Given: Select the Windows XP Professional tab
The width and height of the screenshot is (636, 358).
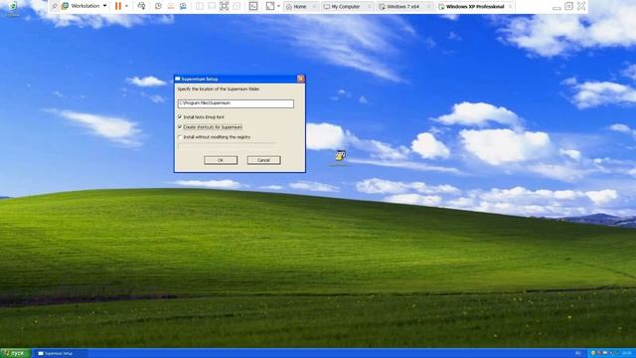Looking at the screenshot, I should click(475, 7).
